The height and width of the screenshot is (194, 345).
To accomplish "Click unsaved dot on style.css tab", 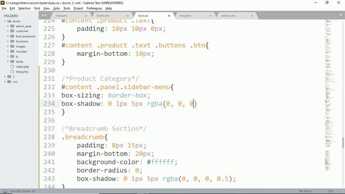I will (x=169, y=16).
